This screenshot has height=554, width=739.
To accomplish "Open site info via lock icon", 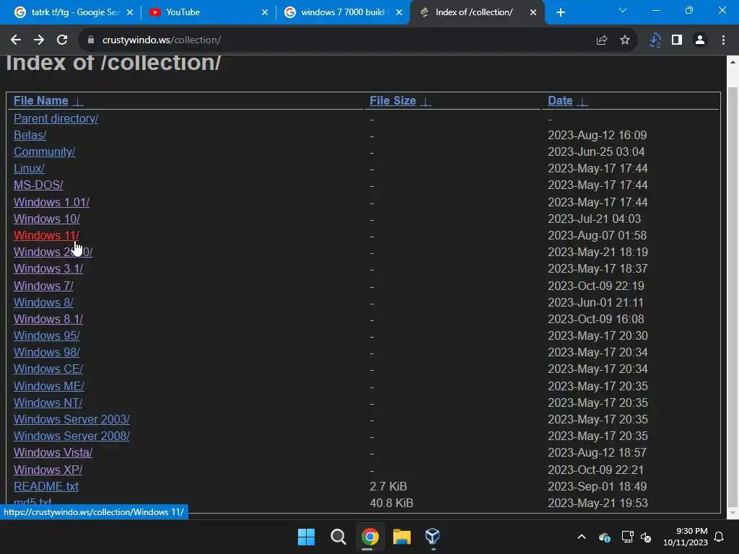I will [x=91, y=40].
